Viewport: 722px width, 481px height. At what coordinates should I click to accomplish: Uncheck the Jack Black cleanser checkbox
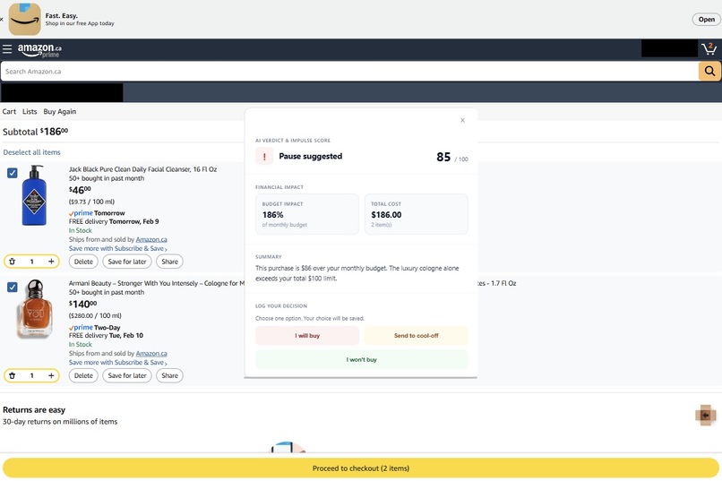coord(13,173)
